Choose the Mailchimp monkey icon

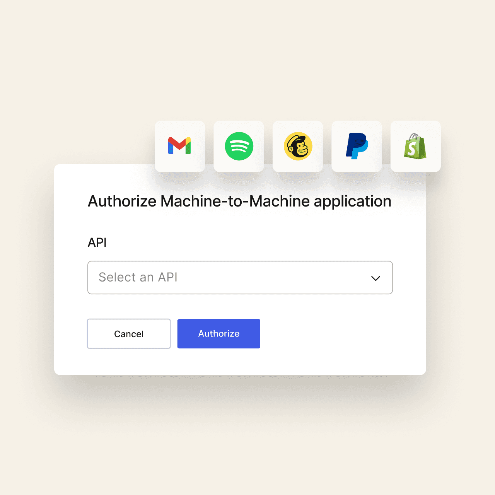pyautogui.click(x=298, y=146)
